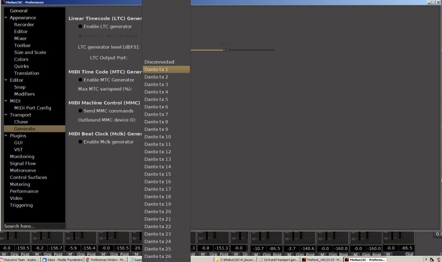
Task: Open Control Surfaces preferences
Action: (x=28, y=178)
